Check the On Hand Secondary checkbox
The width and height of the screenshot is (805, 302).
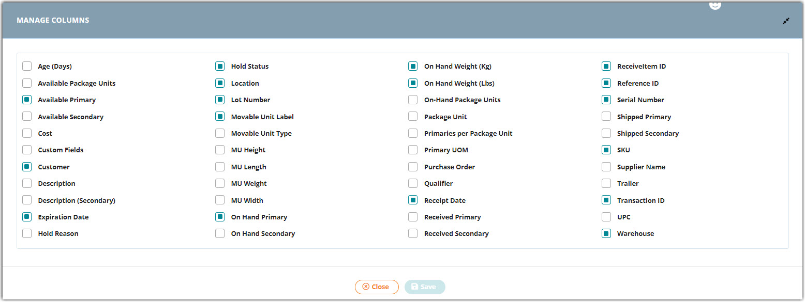click(x=220, y=233)
